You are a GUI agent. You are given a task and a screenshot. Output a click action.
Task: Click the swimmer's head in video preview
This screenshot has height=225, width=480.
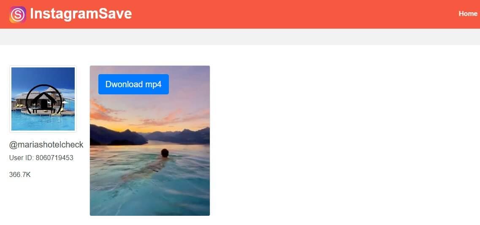(x=165, y=153)
